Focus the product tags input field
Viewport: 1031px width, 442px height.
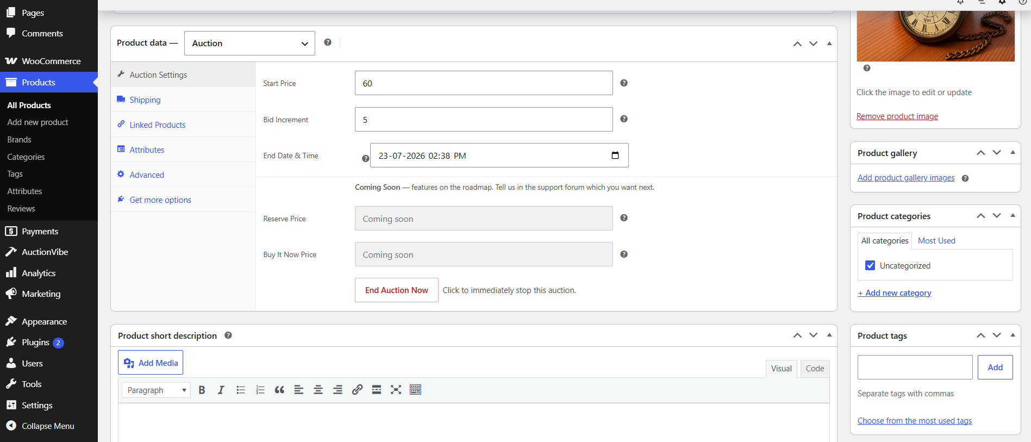click(915, 367)
